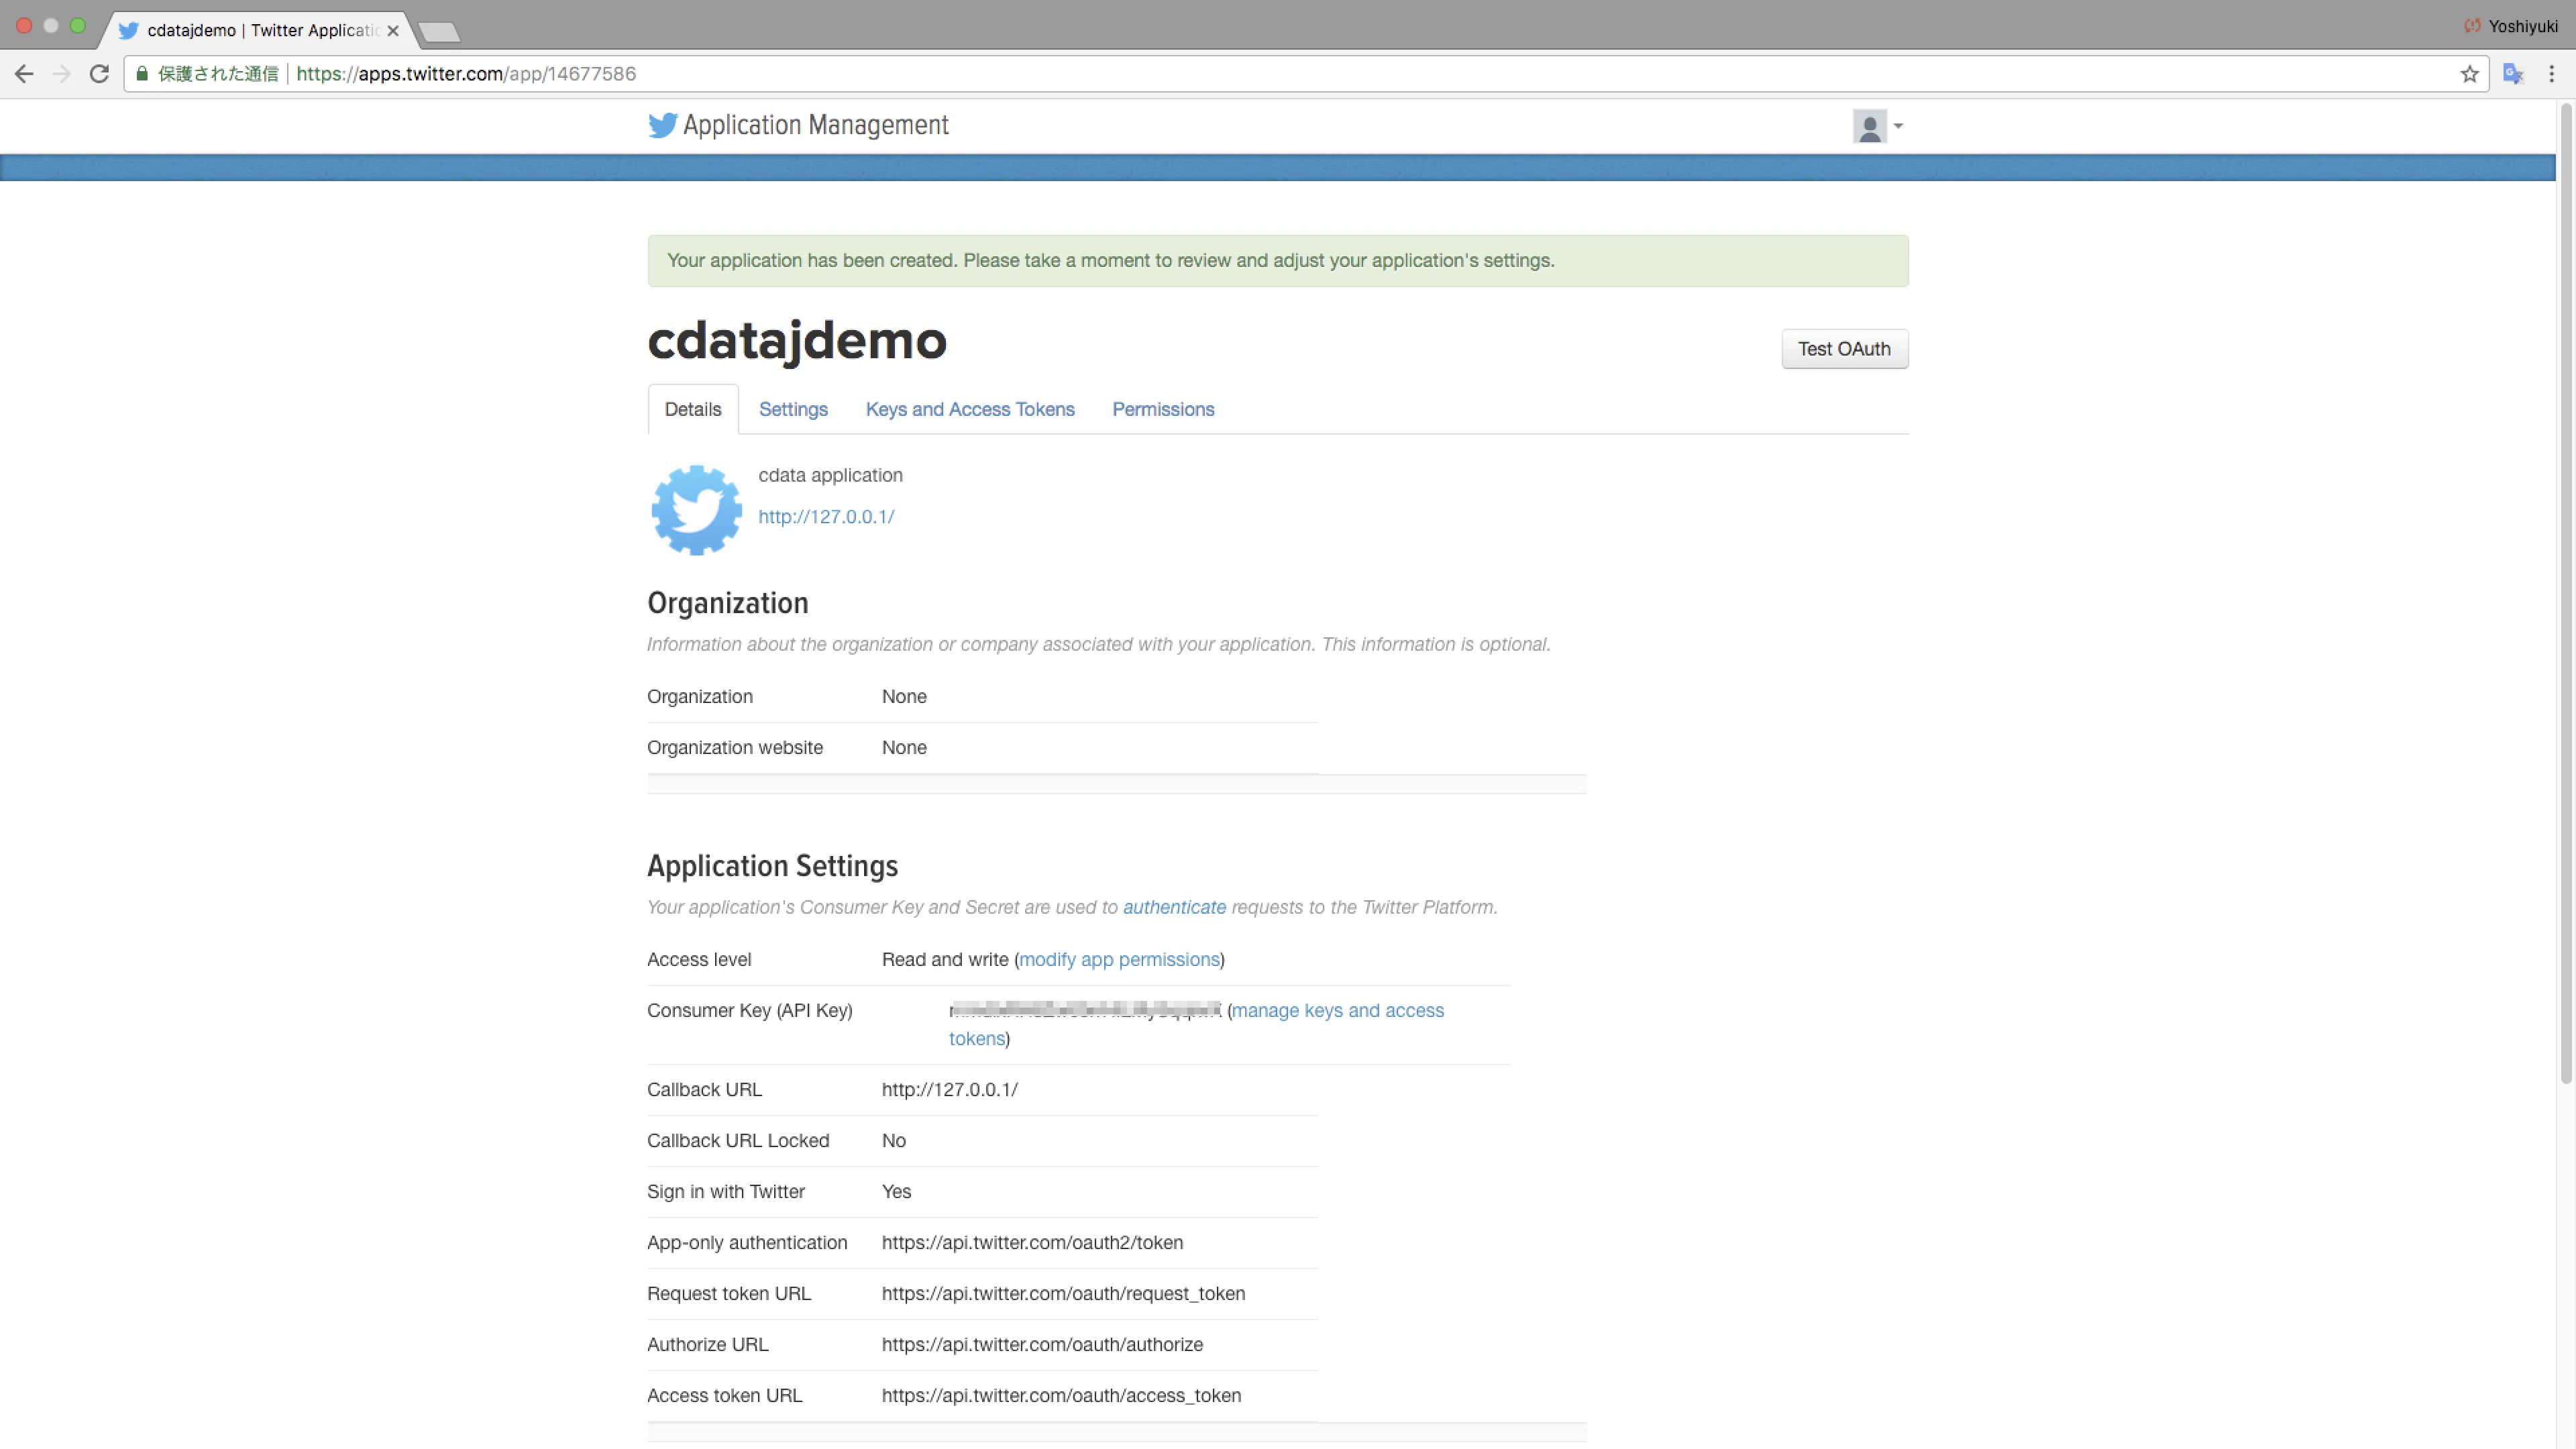
Task: Follow the authenticate link
Action: [1174, 907]
